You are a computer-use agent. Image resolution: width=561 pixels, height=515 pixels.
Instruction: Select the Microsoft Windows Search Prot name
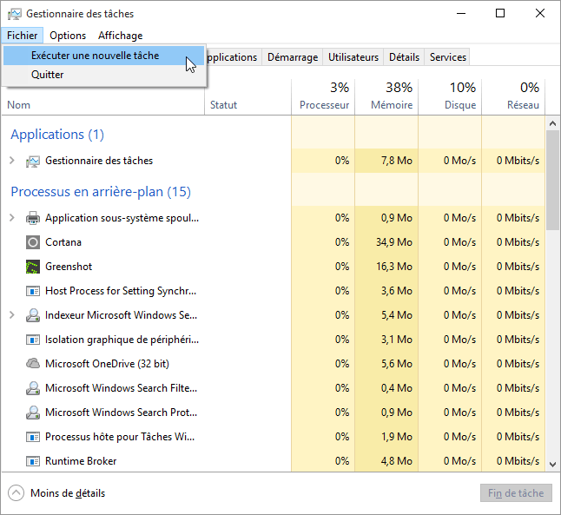[122, 413]
